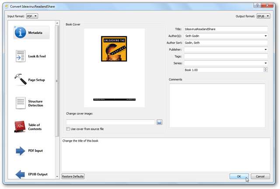This screenshot has height=189, width=280.
Task: Open the Input format PDF dropdown
Action: pyautogui.click(x=32, y=16)
